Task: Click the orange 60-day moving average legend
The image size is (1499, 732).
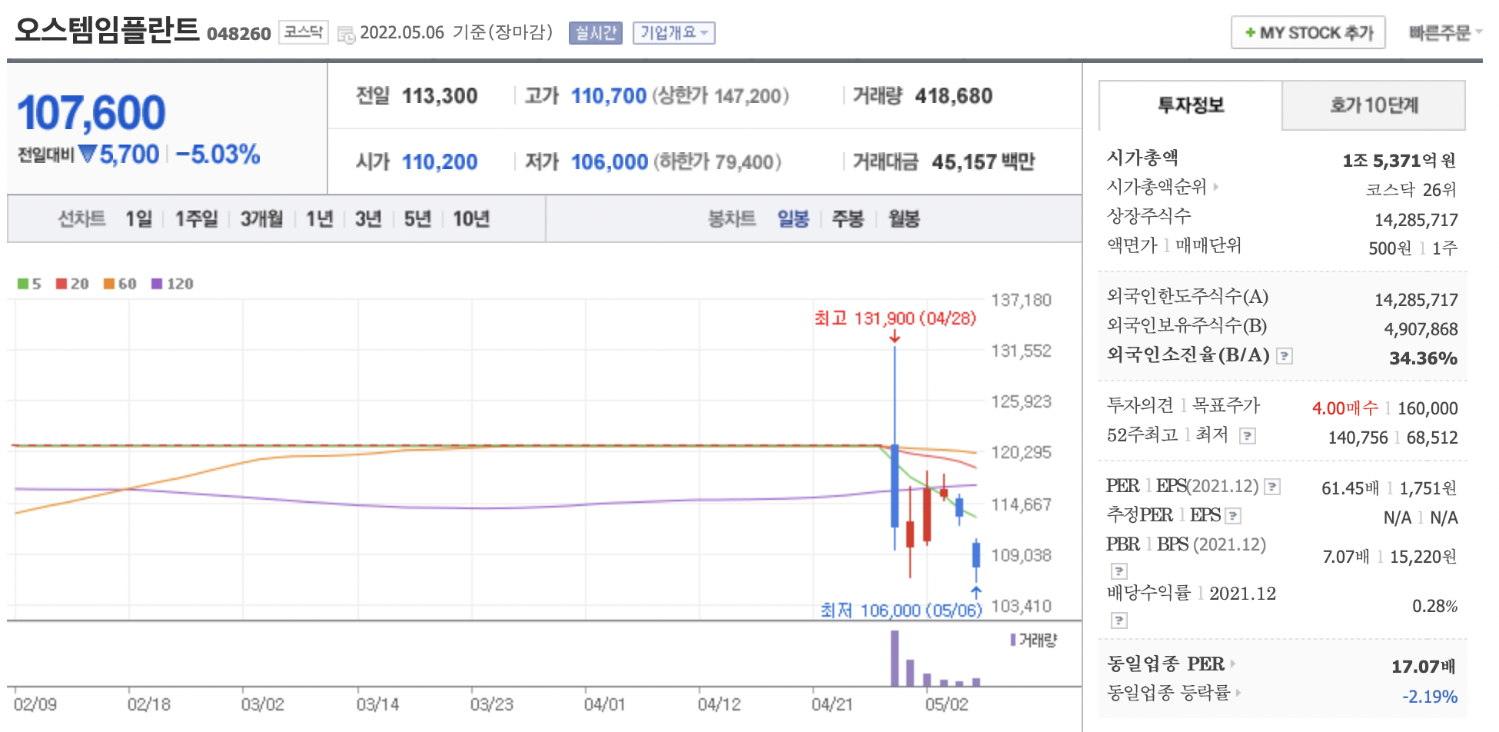Action: (x=120, y=284)
